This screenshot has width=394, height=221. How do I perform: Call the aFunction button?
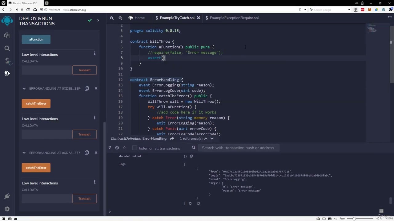(36, 39)
